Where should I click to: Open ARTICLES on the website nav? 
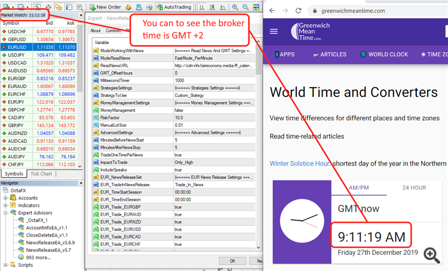tap(330, 54)
